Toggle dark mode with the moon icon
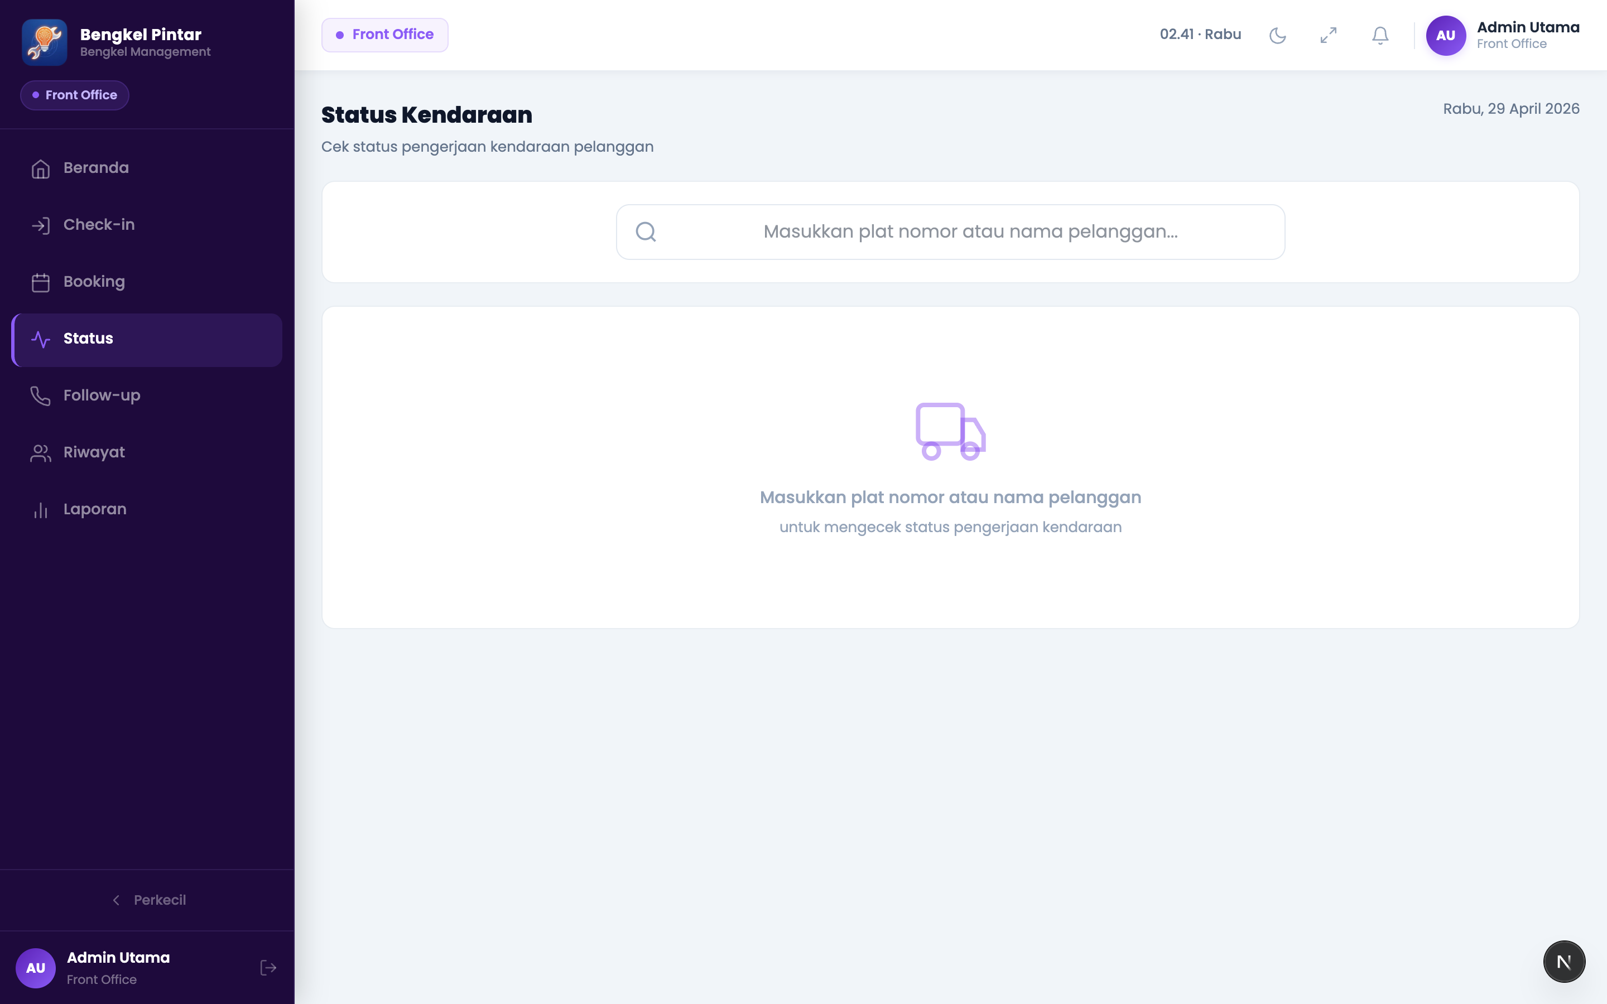 click(1277, 35)
